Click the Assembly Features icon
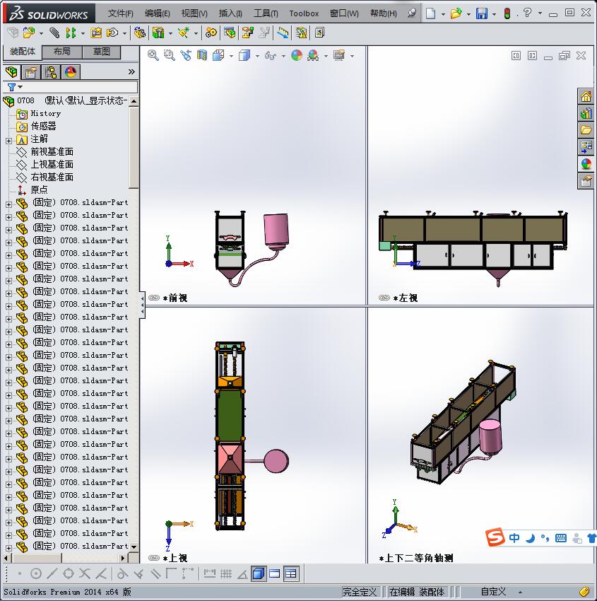597x601 pixels. pos(158,33)
